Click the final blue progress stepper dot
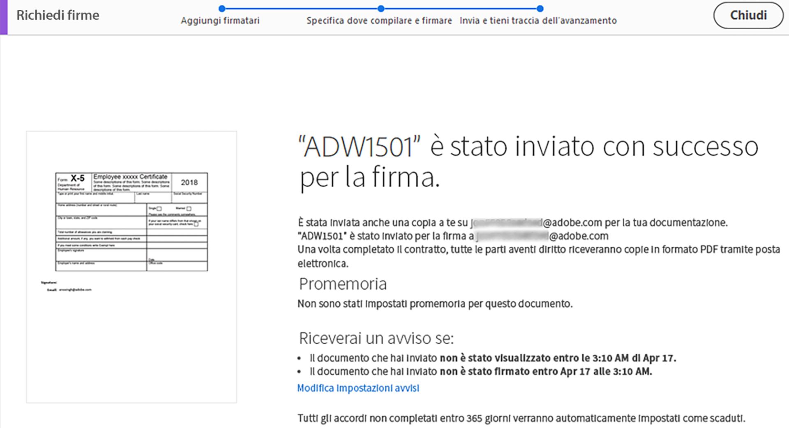This screenshot has width=789, height=428. pos(540,7)
